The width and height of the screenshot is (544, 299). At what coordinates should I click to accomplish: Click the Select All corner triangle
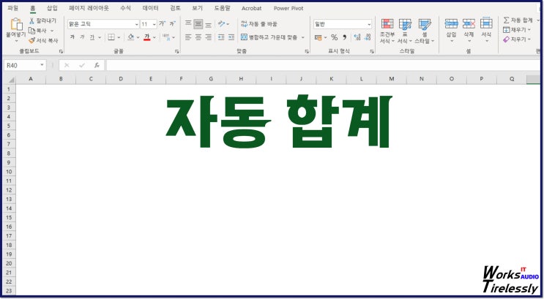[11, 80]
